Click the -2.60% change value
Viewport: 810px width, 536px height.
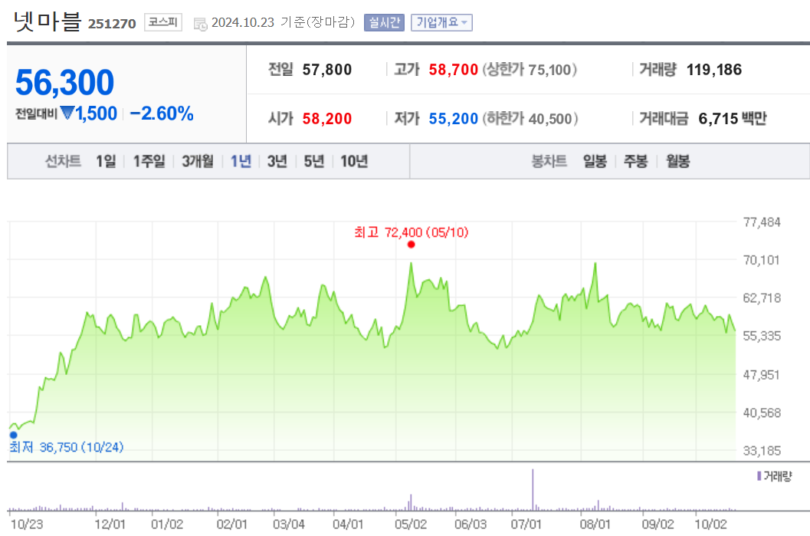162,113
